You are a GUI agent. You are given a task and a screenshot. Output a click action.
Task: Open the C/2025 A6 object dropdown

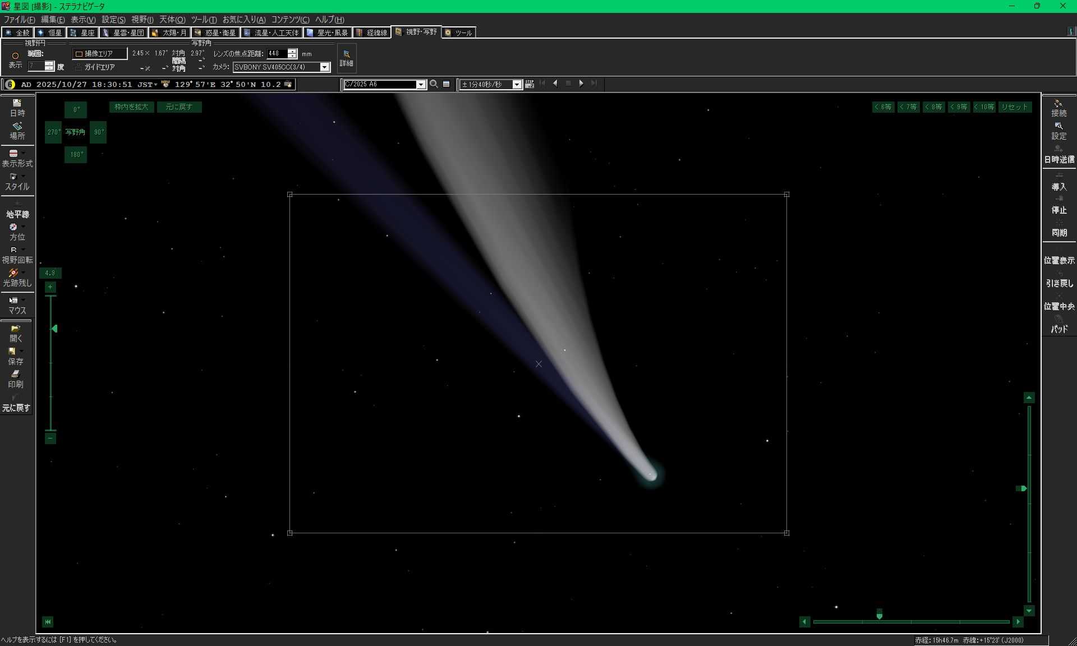pos(421,85)
